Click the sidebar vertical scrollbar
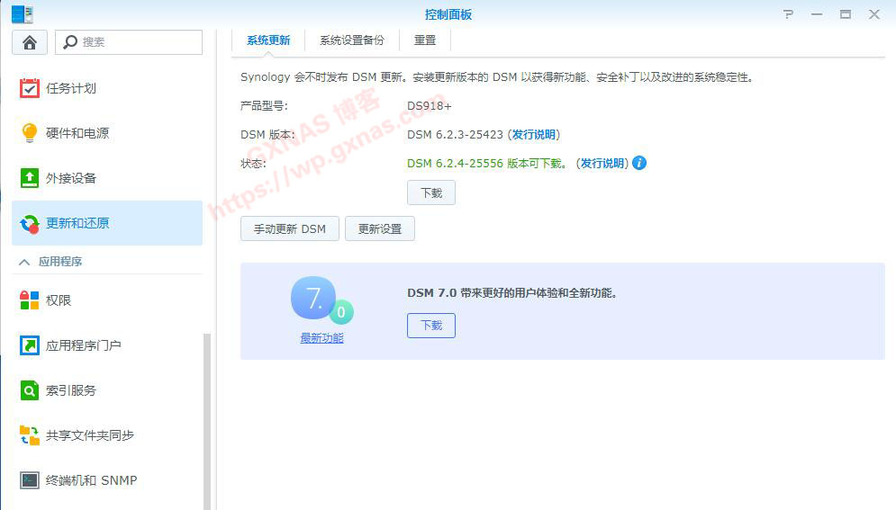Viewport: 896px width, 510px height. (207, 414)
